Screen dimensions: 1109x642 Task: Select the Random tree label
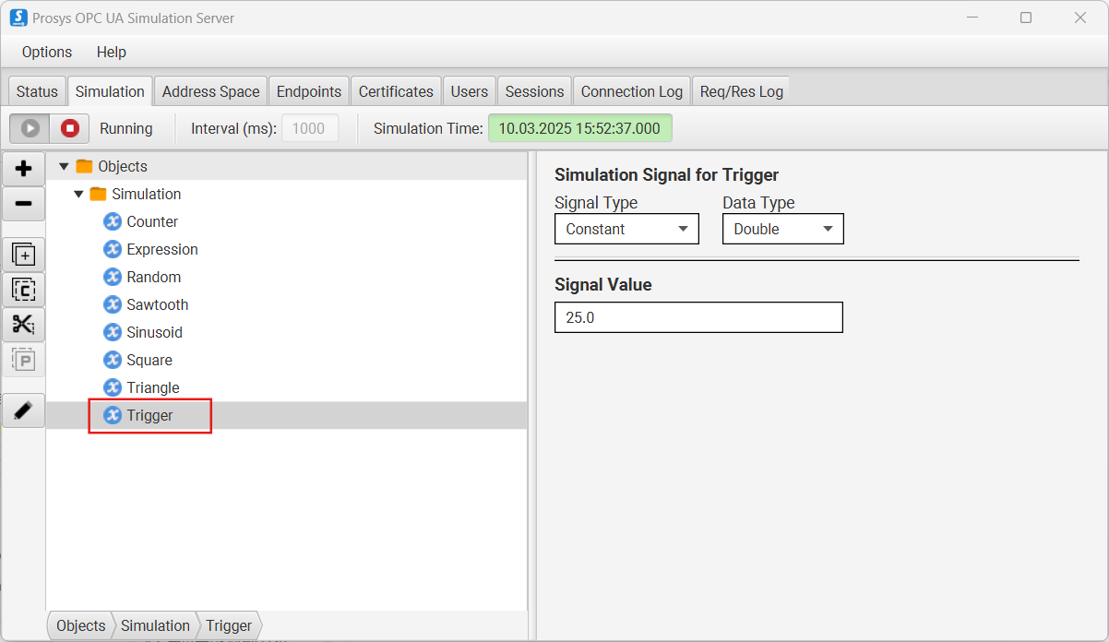tap(154, 277)
